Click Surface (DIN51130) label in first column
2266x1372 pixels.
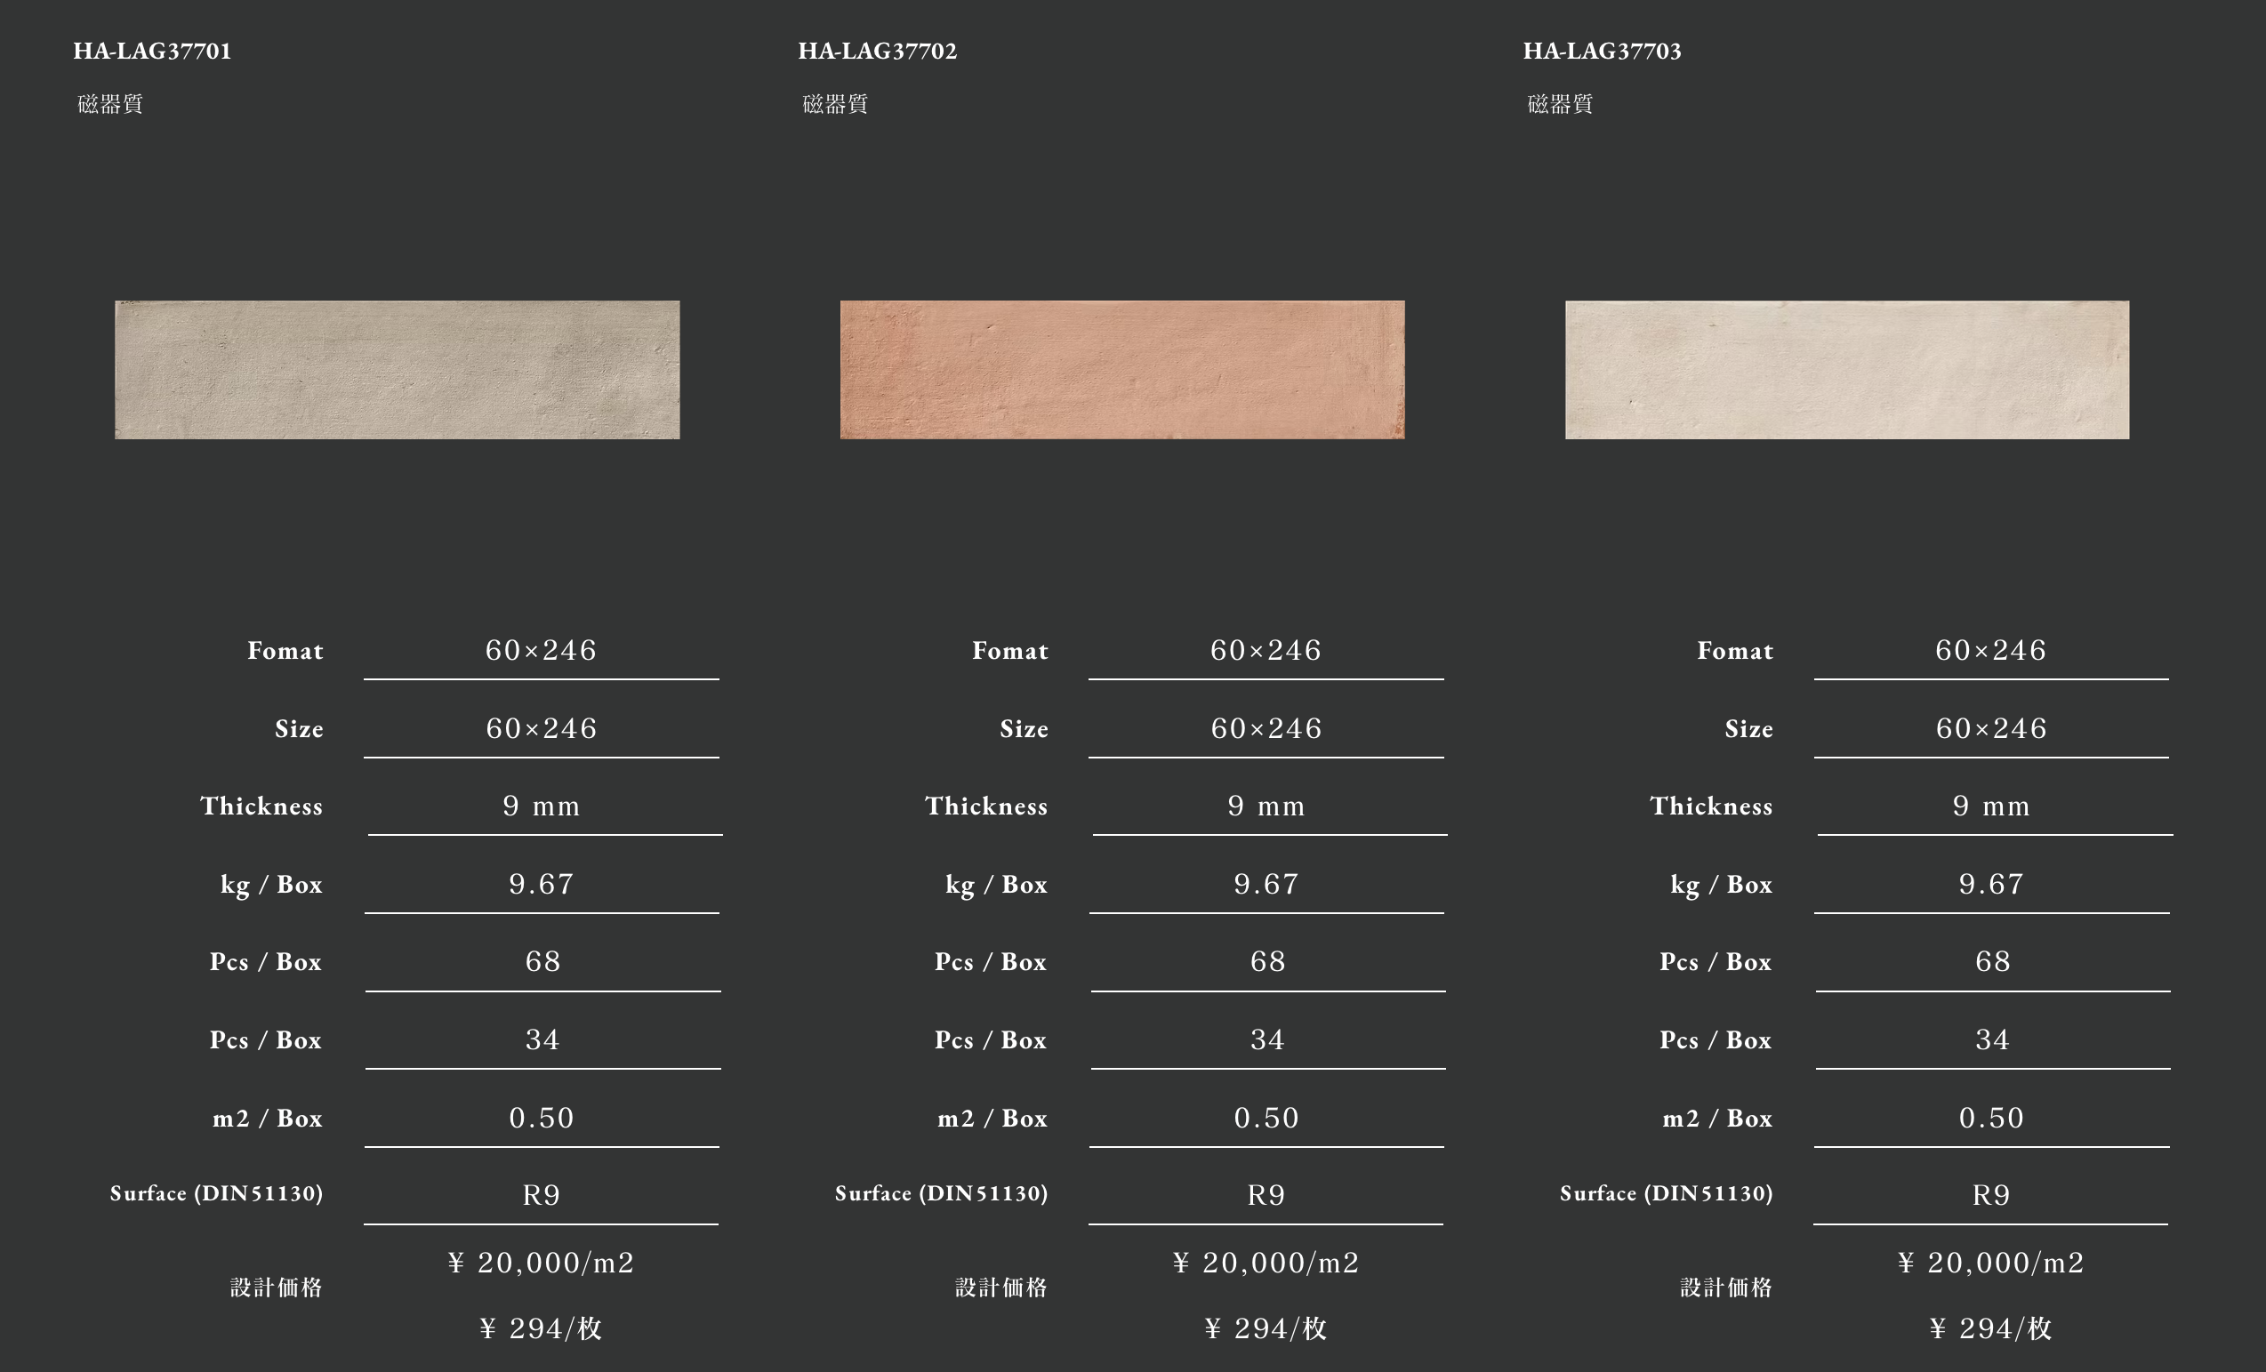(217, 1193)
